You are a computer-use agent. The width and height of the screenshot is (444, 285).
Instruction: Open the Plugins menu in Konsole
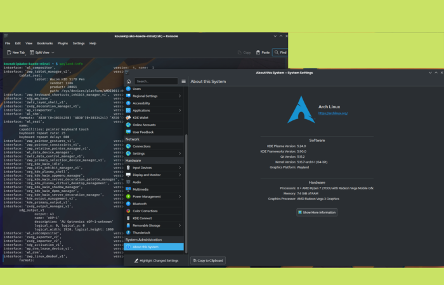(x=63, y=44)
